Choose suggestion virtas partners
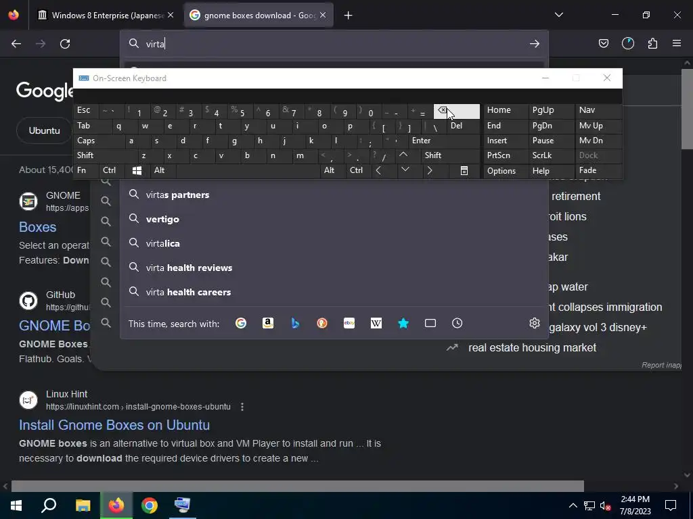 pos(334,195)
